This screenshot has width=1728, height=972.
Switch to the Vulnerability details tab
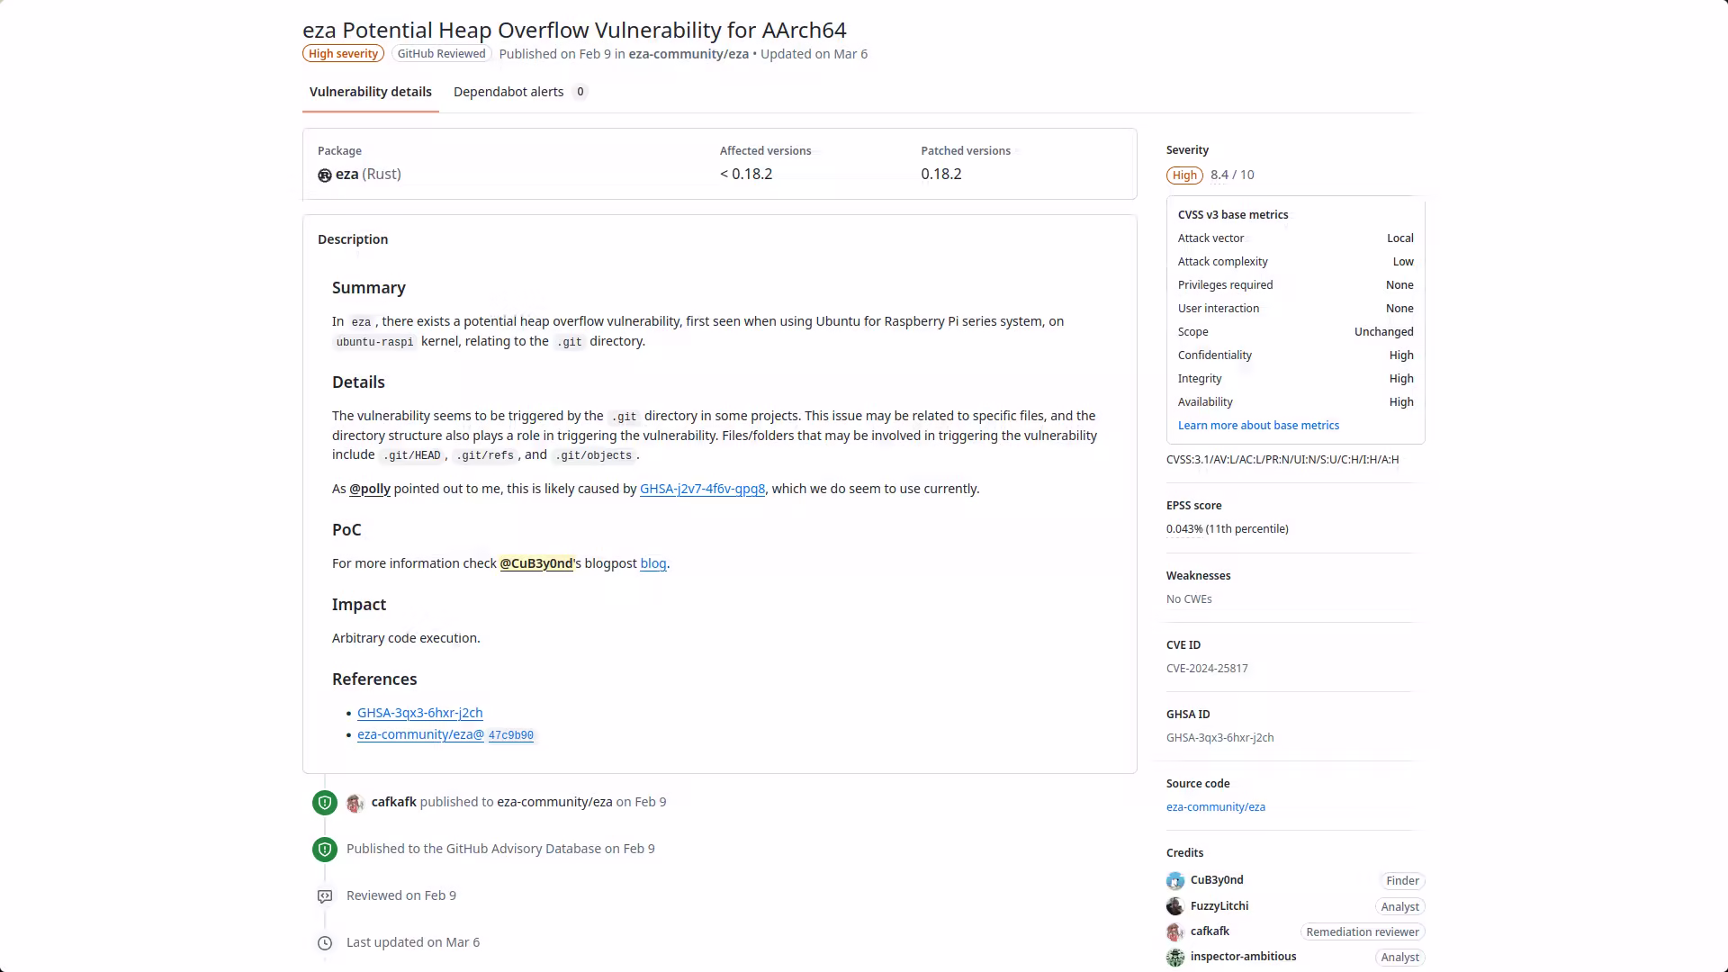(x=371, y=92)
